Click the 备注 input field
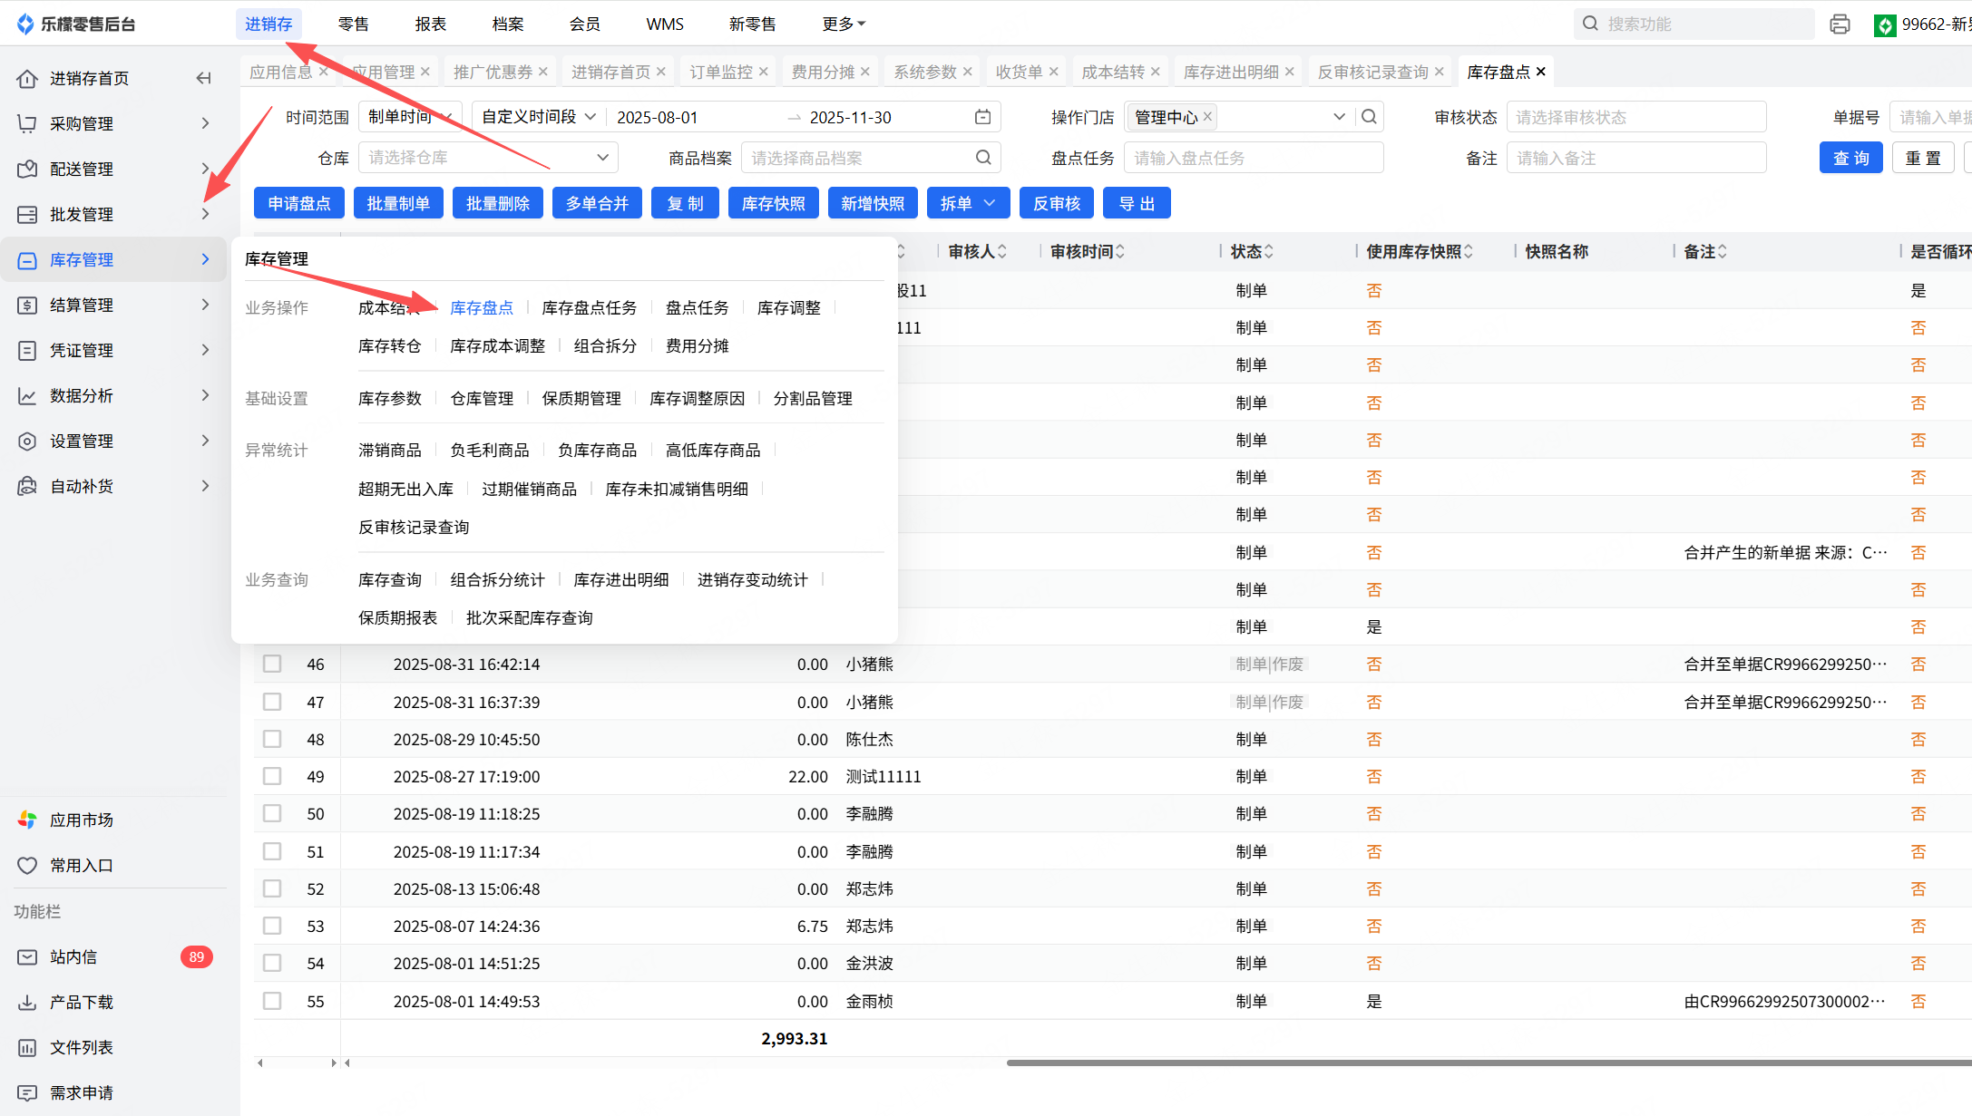1972x1116 pixels. pyautogui.click(x=1635, y=158)
